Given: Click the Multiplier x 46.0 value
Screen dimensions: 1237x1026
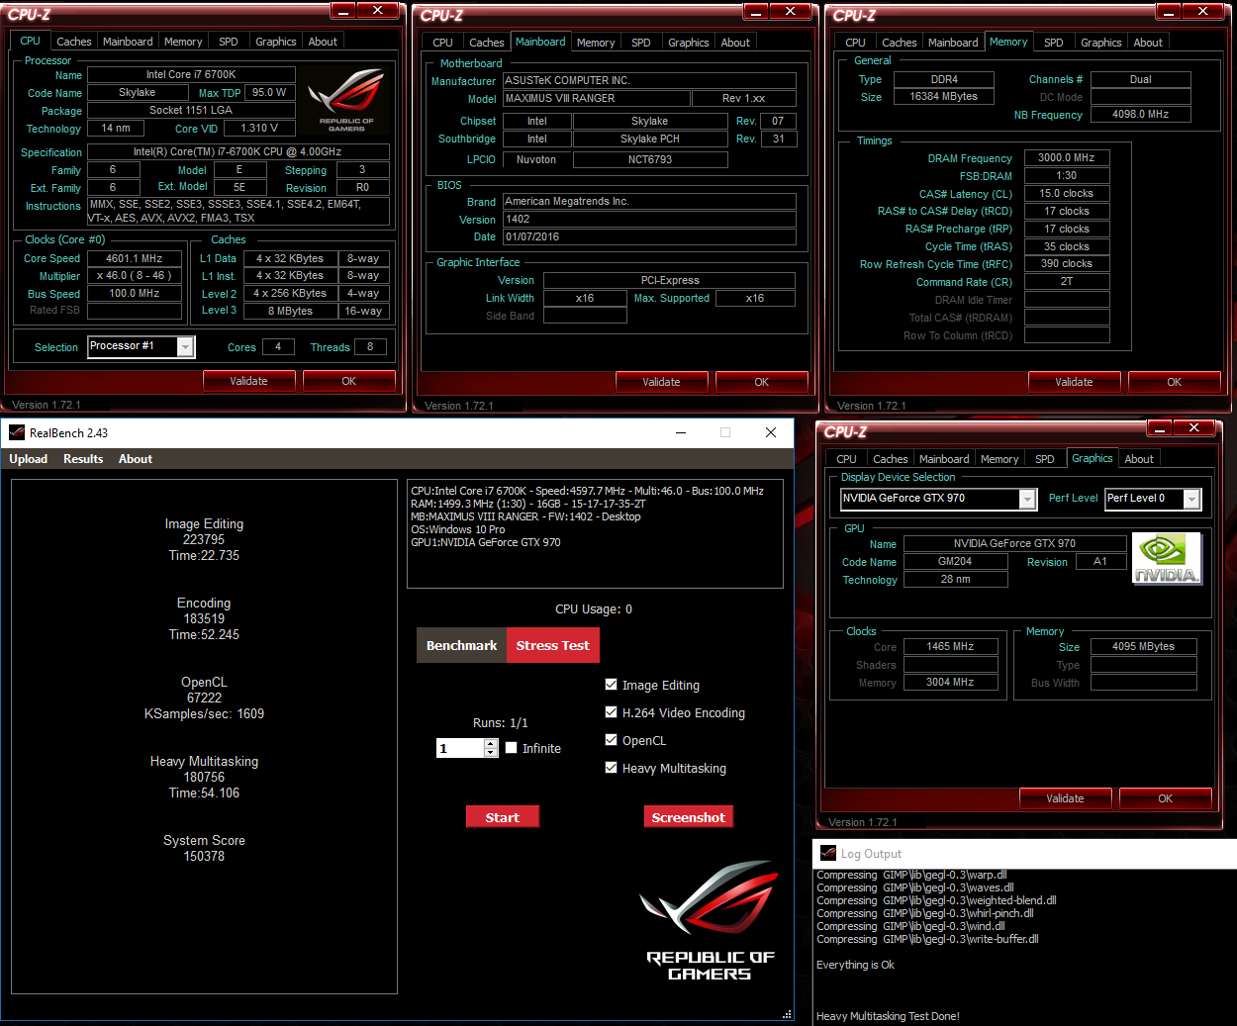Looking at the screenshot, I should [x=135, y=276].
